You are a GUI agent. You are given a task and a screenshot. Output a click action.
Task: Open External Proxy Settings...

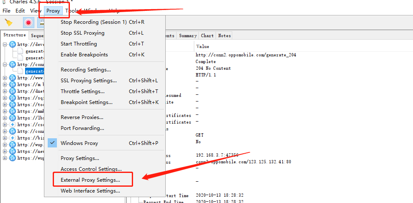(x=105, y=180)
